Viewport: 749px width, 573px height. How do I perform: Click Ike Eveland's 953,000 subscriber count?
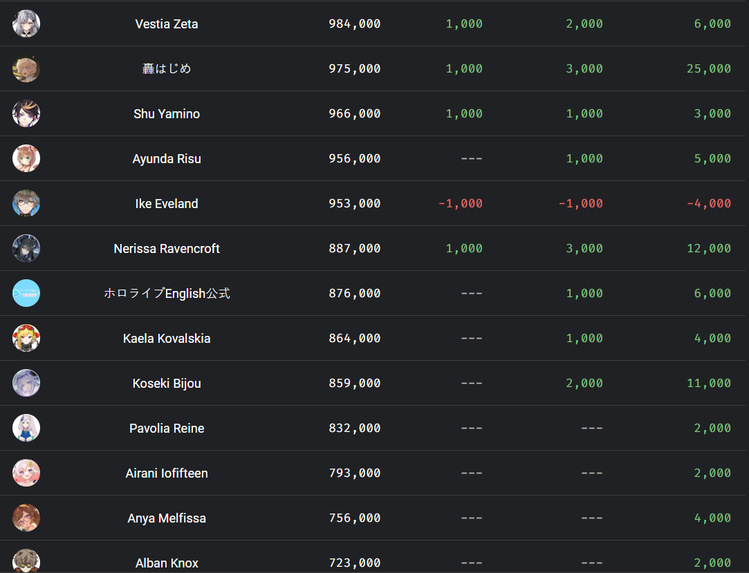354,204
